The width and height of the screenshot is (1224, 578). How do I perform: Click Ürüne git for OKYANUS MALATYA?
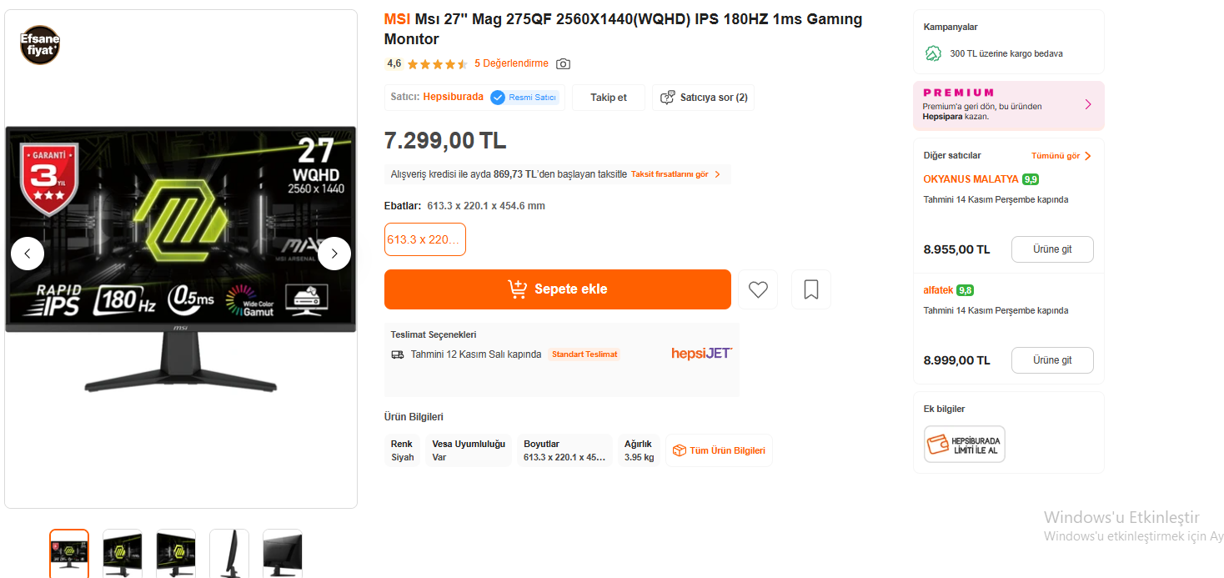[x=1051, y=249]
